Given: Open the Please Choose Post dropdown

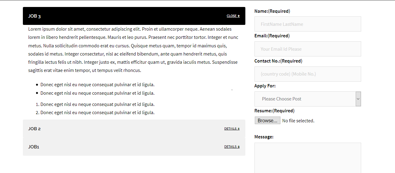Looking at the screenshot, I should [x=305, y=99].
